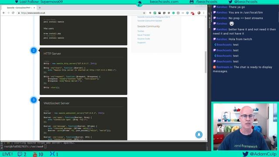Click the step 2 circle marker
The height and width of the screenshot is (157, 279).
tap(34, 51)
